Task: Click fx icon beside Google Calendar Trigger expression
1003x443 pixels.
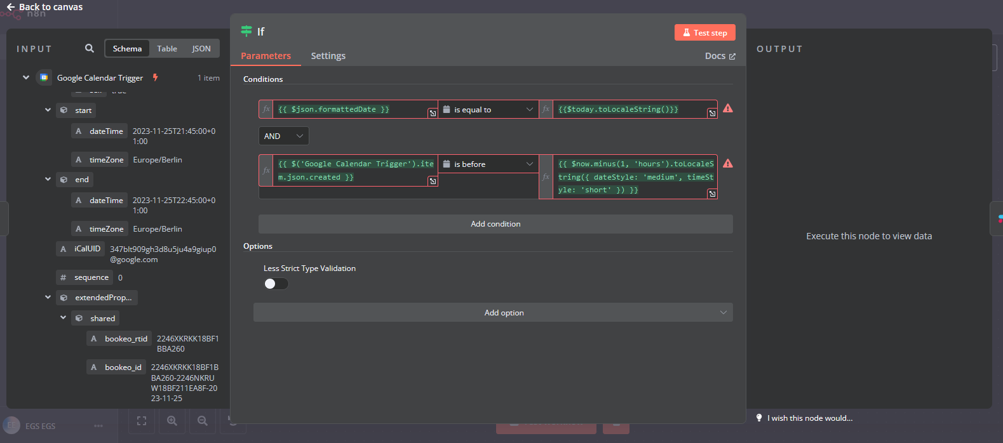Action: (266, 170)
